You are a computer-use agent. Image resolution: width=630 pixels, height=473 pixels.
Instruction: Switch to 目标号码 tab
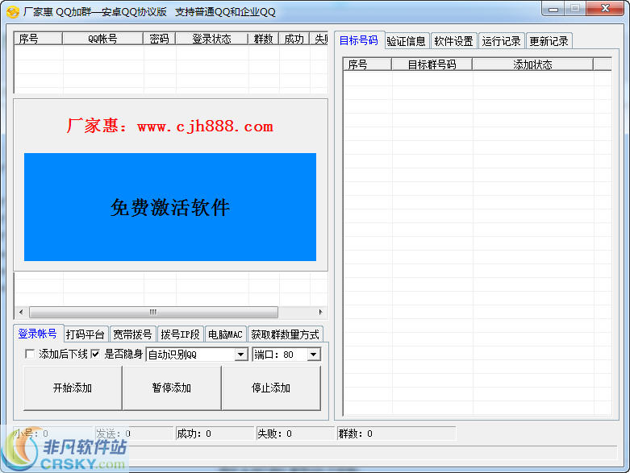[359, 40]
